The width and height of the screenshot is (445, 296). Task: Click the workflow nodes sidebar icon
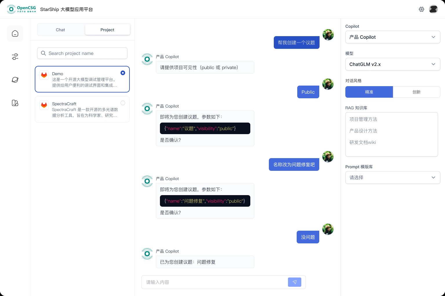click(x=15, y=57)
